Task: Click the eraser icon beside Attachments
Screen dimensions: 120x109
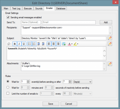Action: click(110, 64)
